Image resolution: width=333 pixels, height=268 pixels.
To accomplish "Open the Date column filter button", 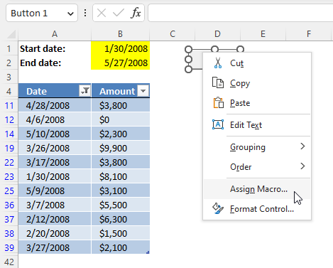I will point(85,91).
